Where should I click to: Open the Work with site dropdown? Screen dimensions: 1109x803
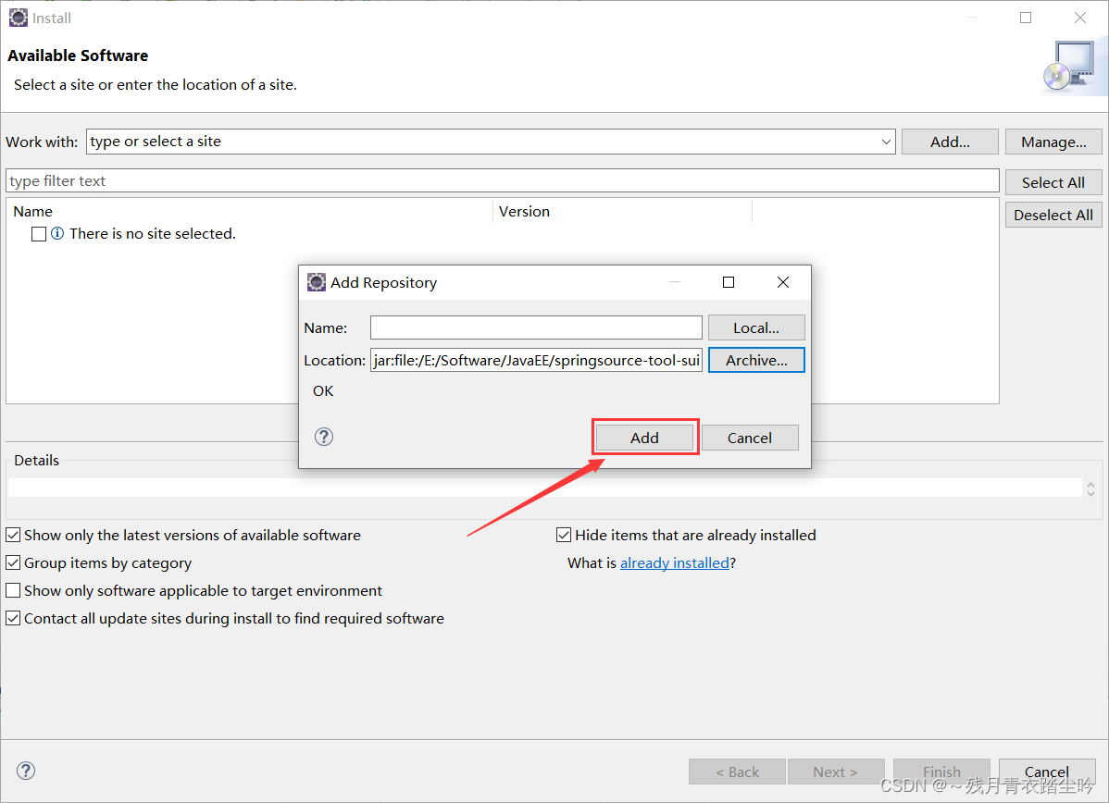tap(886, 142)
